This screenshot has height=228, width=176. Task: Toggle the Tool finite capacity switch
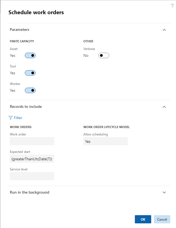coord(30,73)
